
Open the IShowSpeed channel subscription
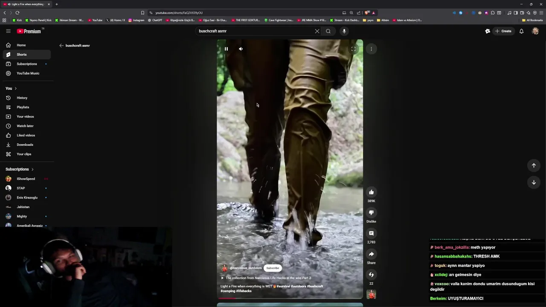tap(26, 179)
